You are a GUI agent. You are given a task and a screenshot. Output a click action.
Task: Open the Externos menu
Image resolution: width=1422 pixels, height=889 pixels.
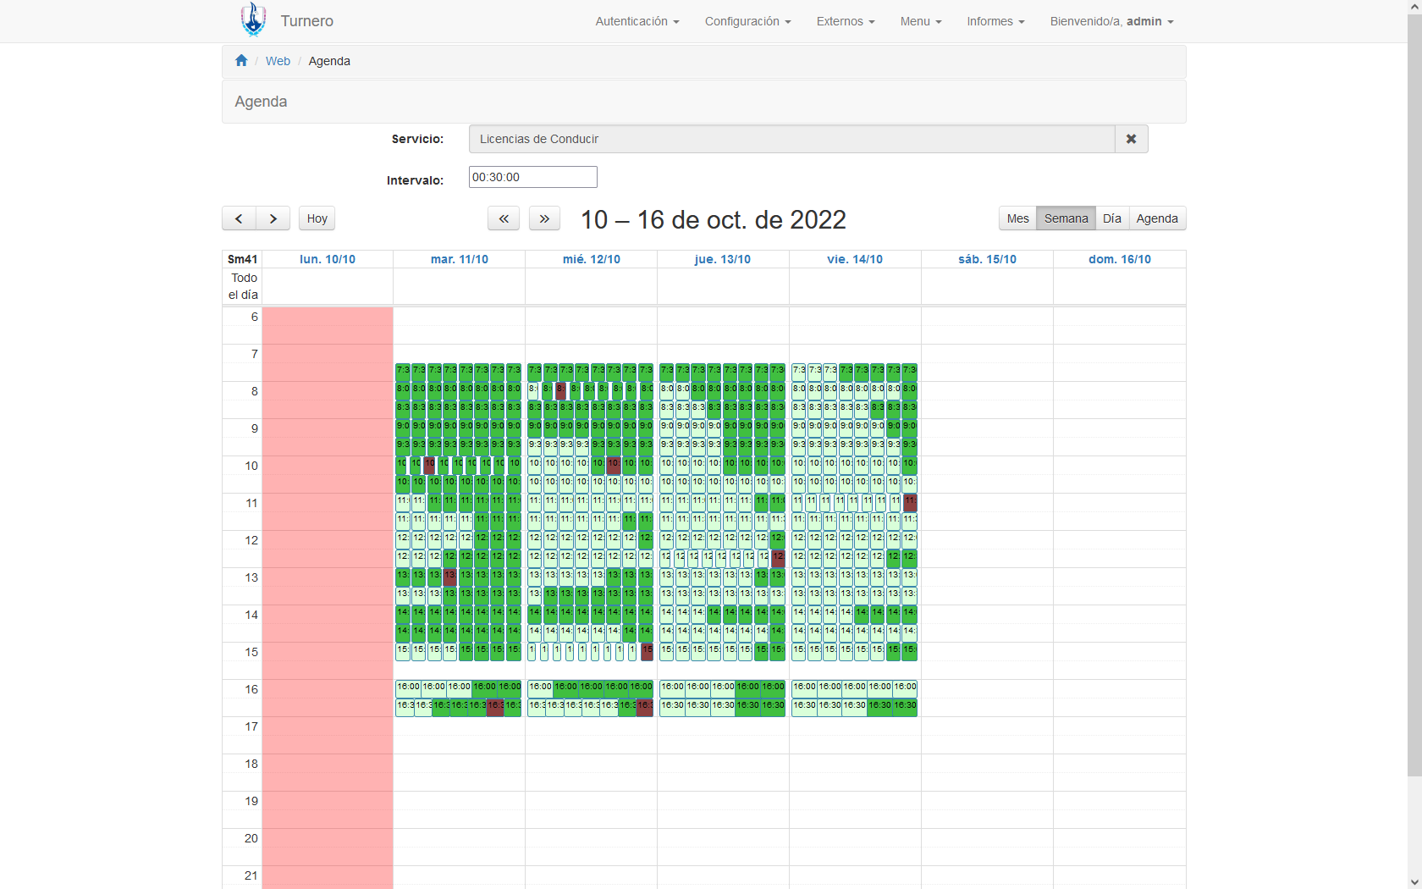pos(845,21)
